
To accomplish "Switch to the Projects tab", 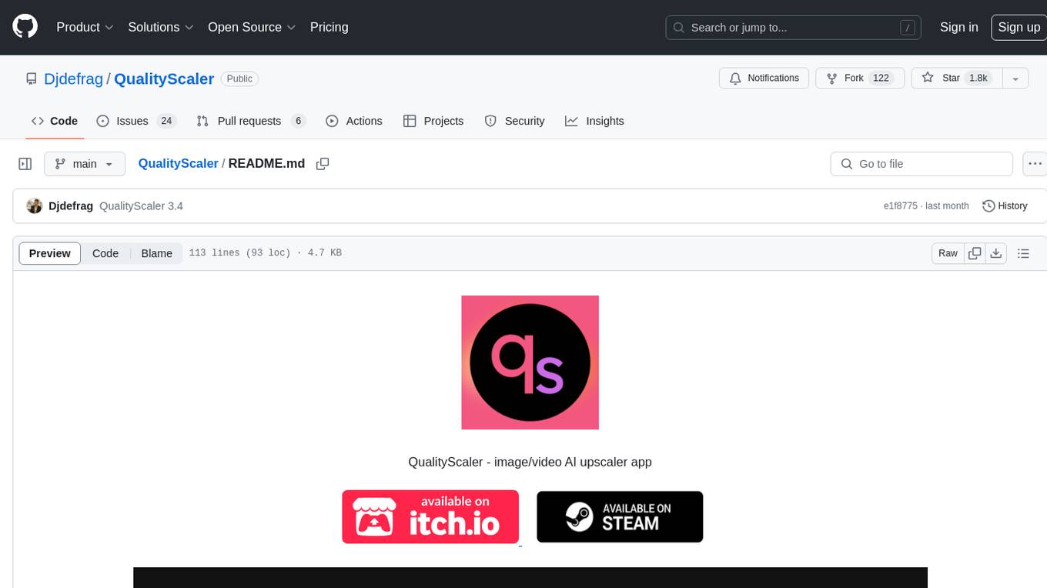I will (433, 121).
